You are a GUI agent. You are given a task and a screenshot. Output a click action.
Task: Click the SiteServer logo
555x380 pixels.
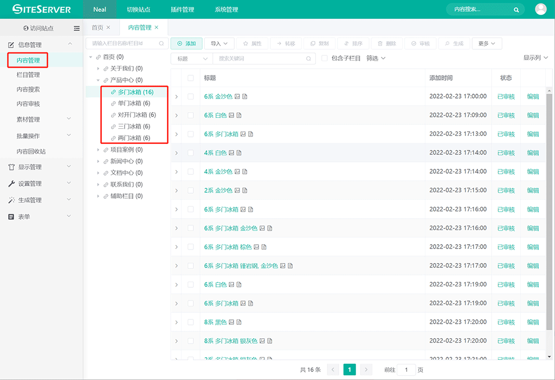[x=42, y=9]
